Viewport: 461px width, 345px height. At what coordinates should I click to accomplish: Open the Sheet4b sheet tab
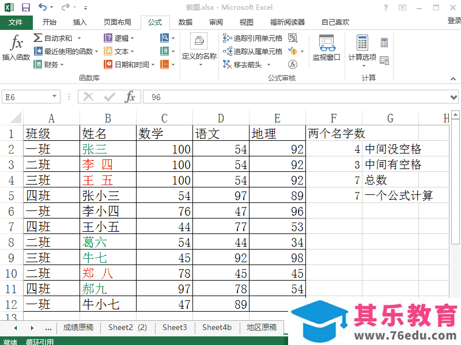[x=217, y=327]
